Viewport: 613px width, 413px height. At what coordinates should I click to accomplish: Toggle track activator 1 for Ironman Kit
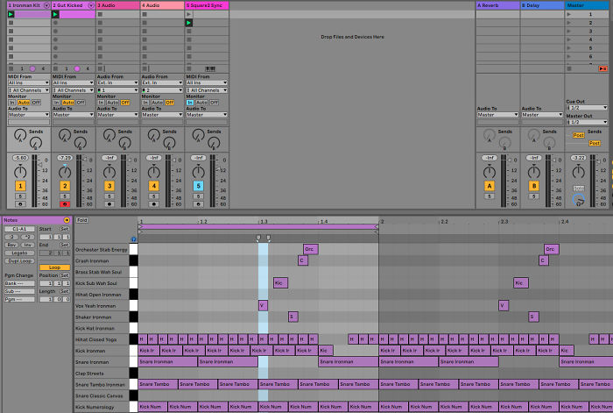(x=20, y=186)
